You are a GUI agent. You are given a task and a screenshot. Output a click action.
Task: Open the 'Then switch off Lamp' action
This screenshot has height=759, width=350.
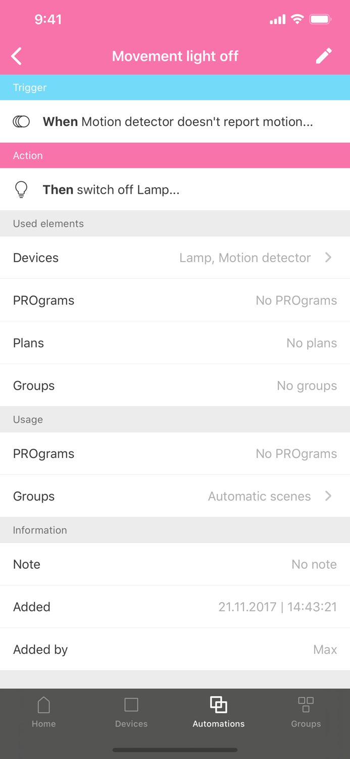pos(111,190)
